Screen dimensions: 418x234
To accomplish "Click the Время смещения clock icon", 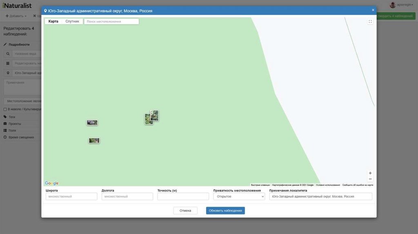I will 5,137.
